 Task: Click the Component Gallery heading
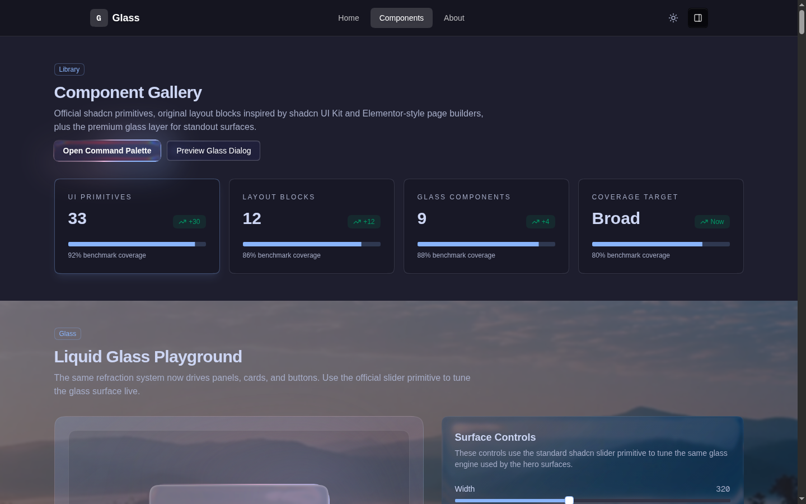click(x=128, y=92)
